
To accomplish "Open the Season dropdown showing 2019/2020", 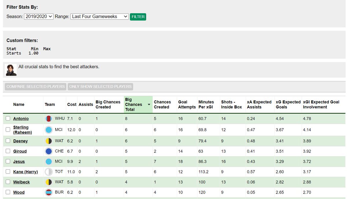I will pos(39,16).
